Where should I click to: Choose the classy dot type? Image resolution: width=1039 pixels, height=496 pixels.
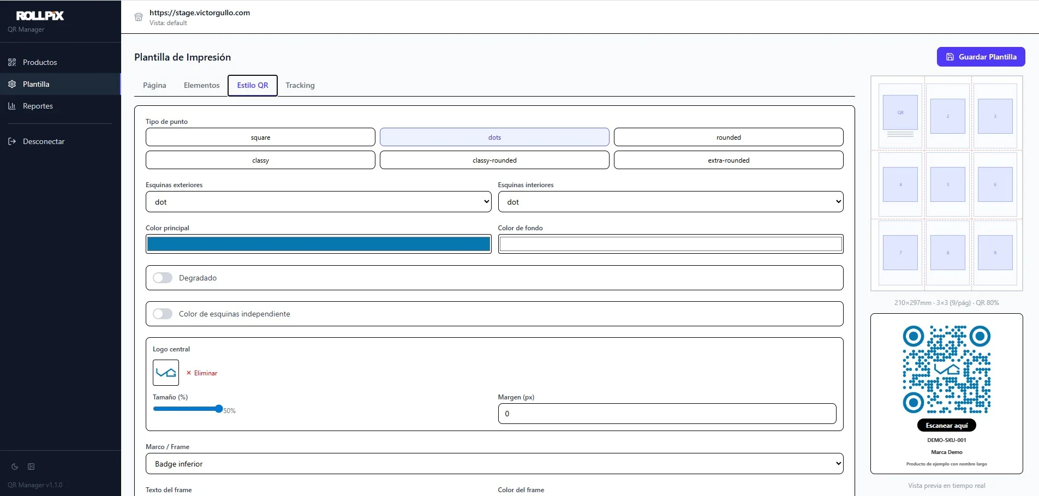click(x=260, y=160)
